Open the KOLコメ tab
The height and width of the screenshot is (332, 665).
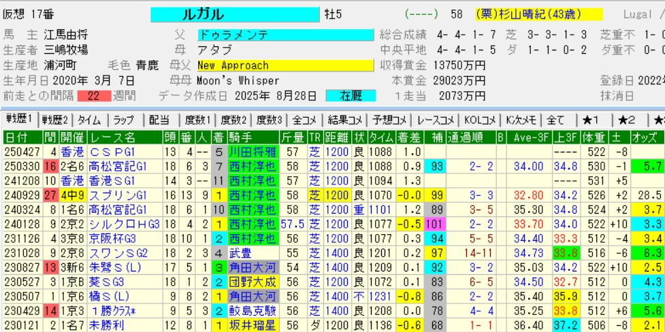[x=480, y=120]
